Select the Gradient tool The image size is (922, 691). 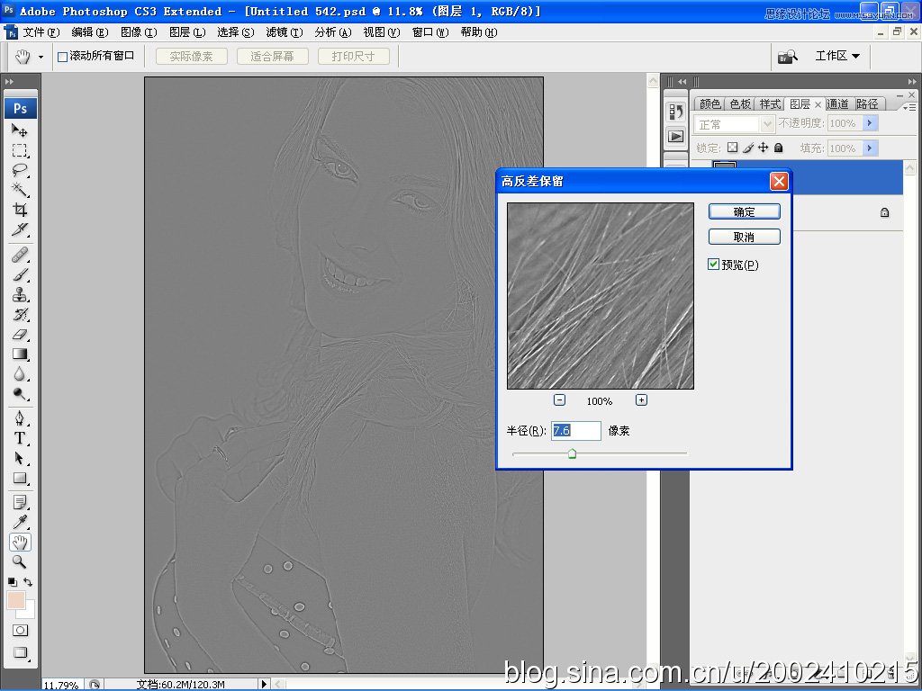point(20,354)
